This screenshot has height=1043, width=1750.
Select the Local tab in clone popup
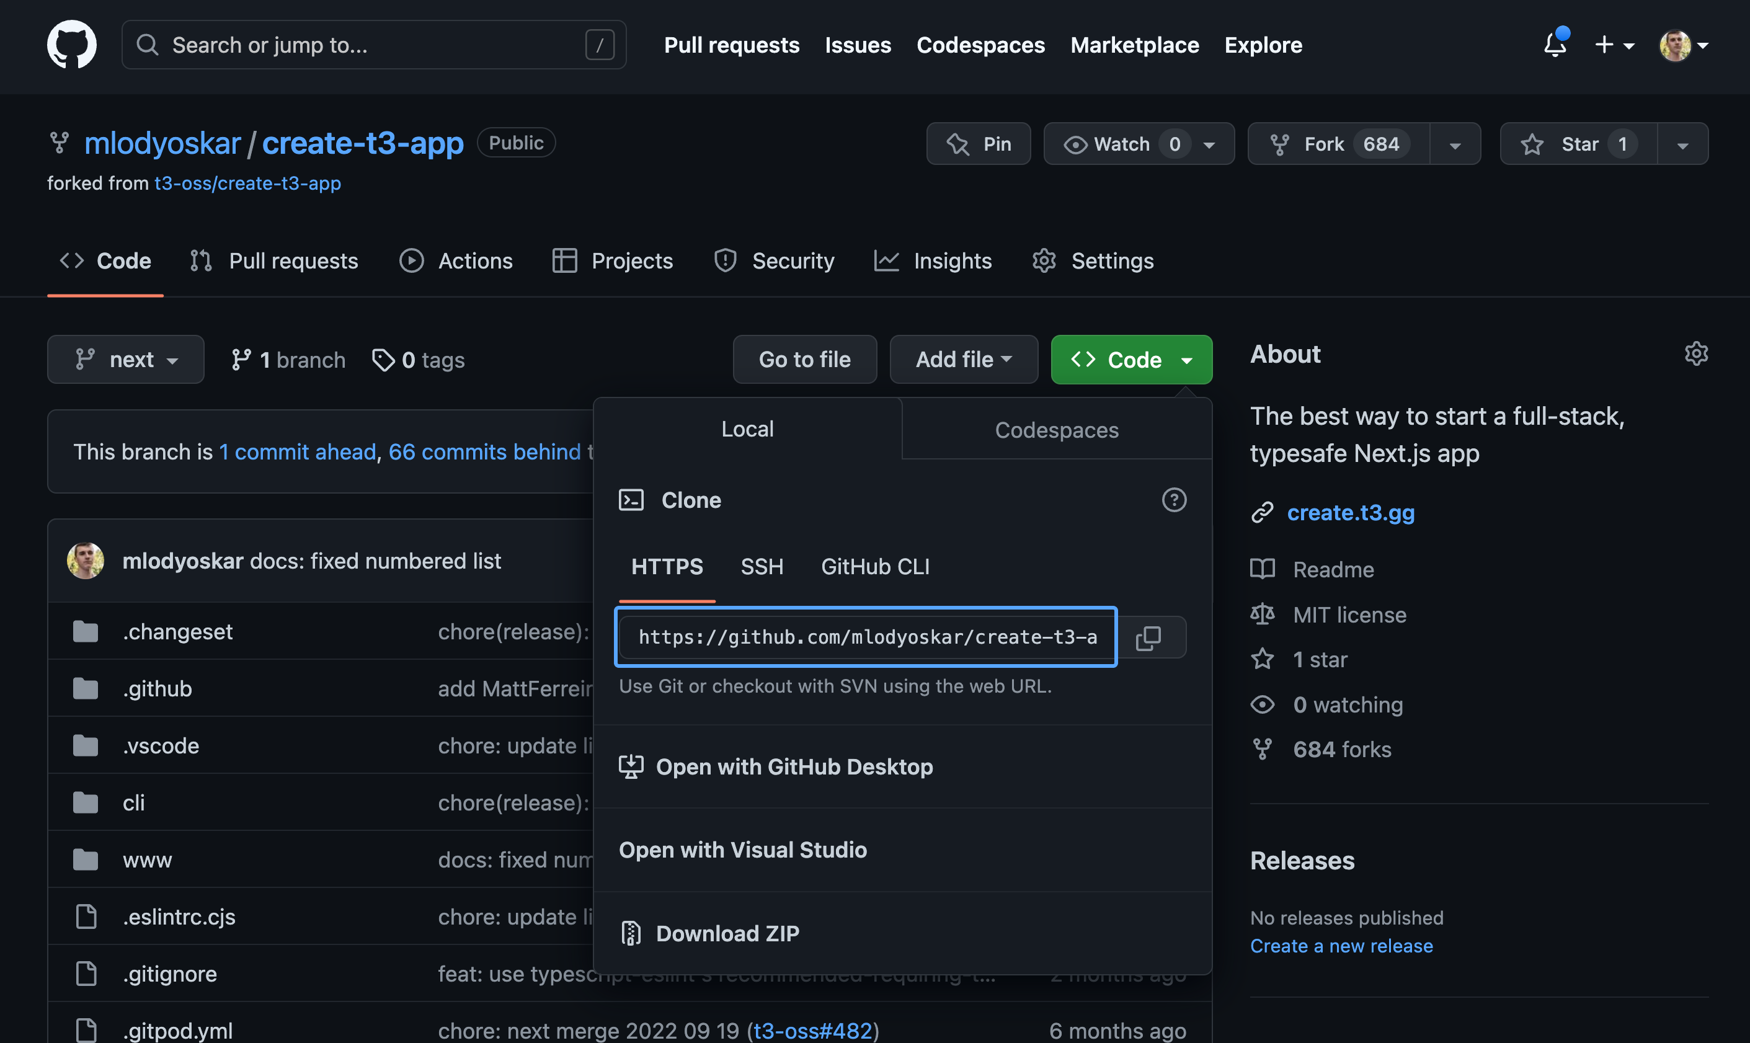point(747,430)
